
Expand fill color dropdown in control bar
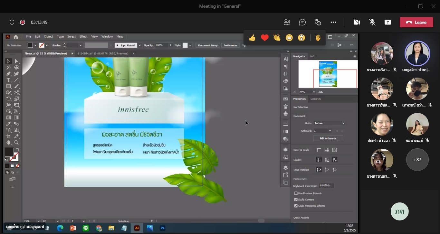(x=35, y=45)
